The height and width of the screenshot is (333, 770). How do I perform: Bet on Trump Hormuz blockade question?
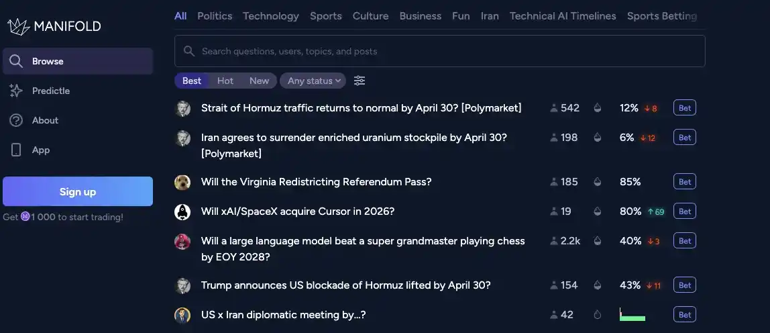coord(685,285)
